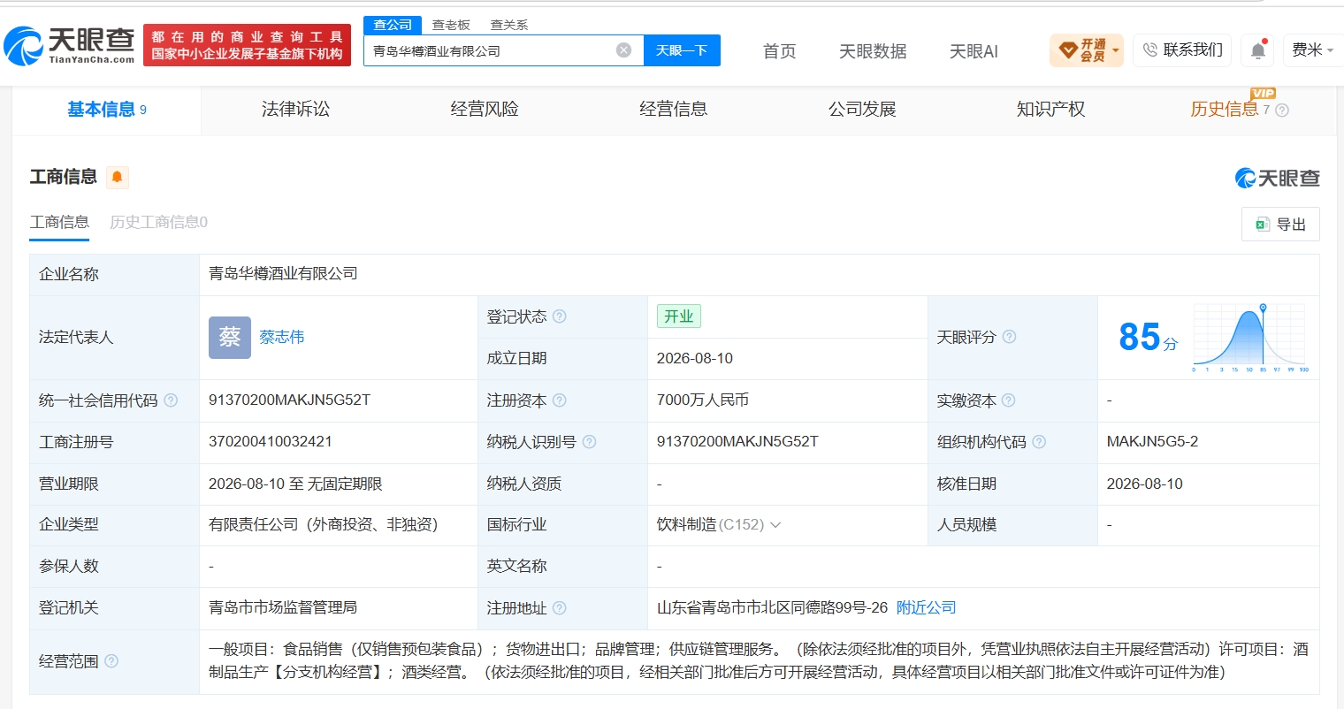Switch to 查关系 search tab
This screenshot has height=709, width=1344.
509,25
